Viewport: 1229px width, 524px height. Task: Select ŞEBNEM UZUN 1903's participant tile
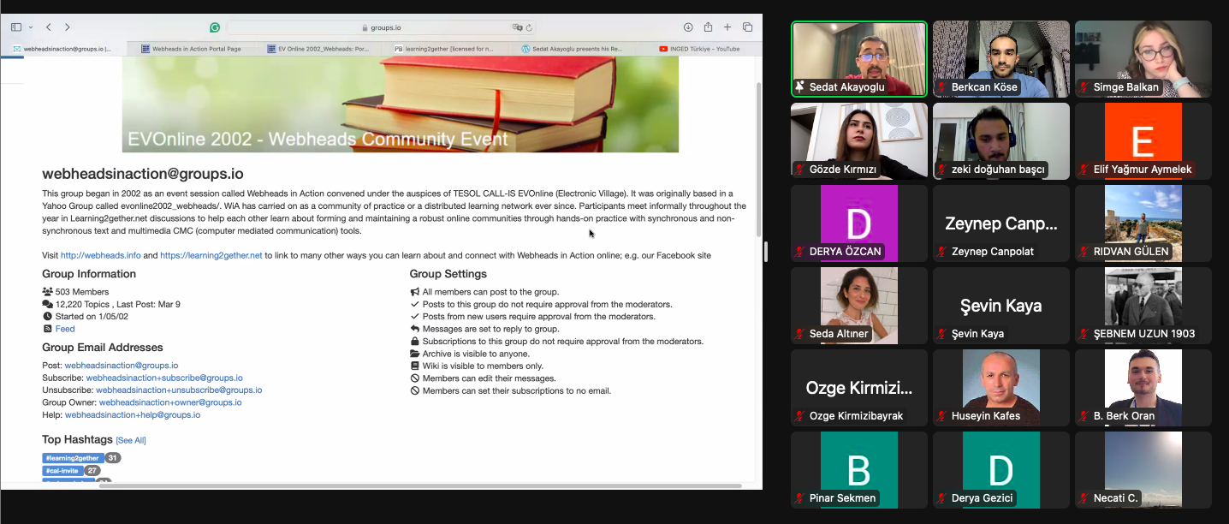click(1143, 306)
